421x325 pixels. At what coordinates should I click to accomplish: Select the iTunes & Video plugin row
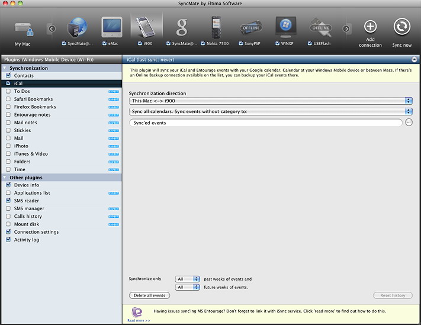(x=62, y=154)
